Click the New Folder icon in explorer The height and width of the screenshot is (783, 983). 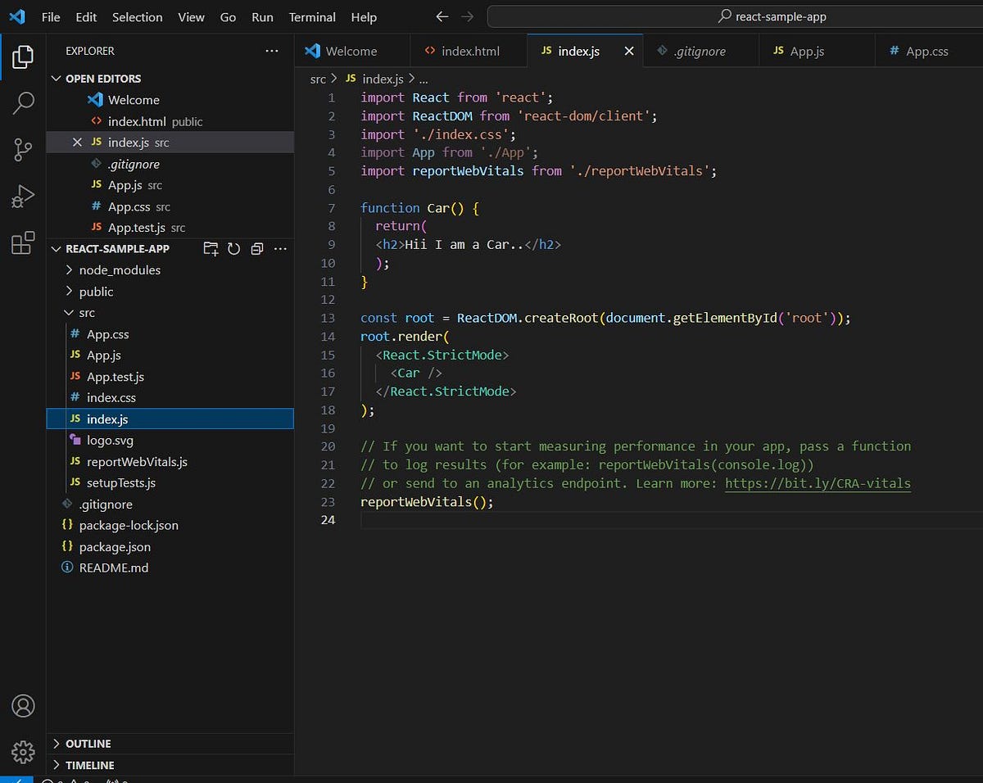coord(211,249)
